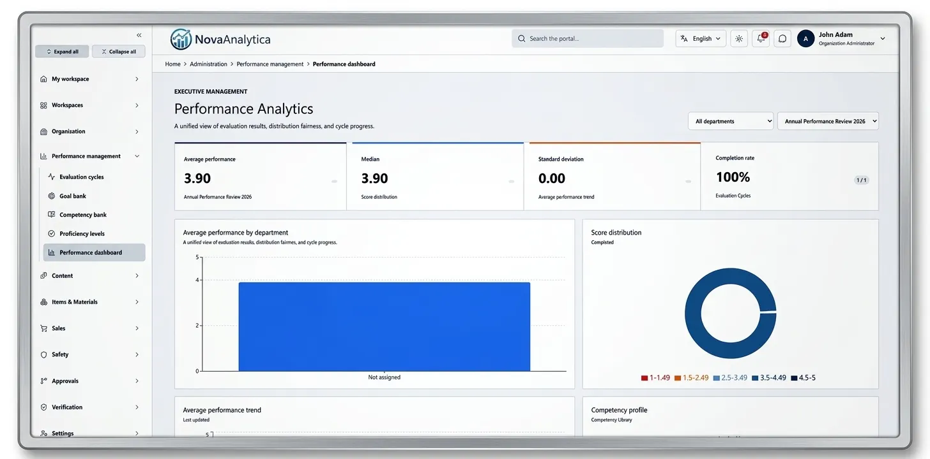Go to Home breadcrumb

[x=172, y=64]
